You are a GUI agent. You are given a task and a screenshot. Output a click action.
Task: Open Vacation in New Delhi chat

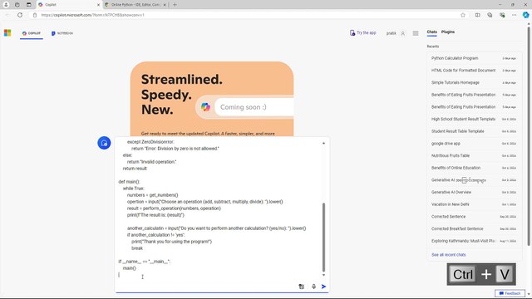[x=474, y=204]
